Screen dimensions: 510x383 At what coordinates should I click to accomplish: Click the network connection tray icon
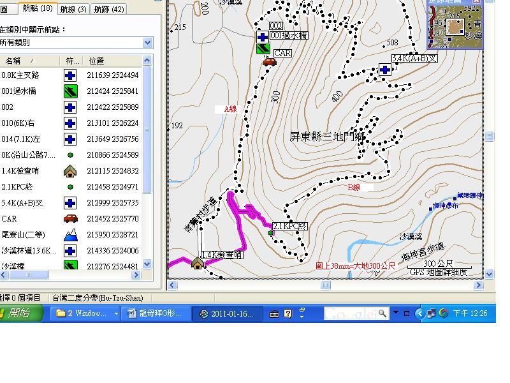432,313
